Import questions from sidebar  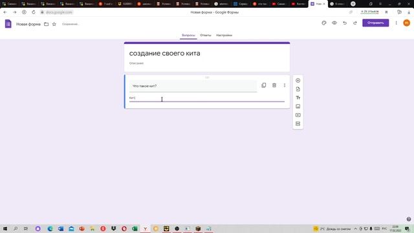(298, 89)
